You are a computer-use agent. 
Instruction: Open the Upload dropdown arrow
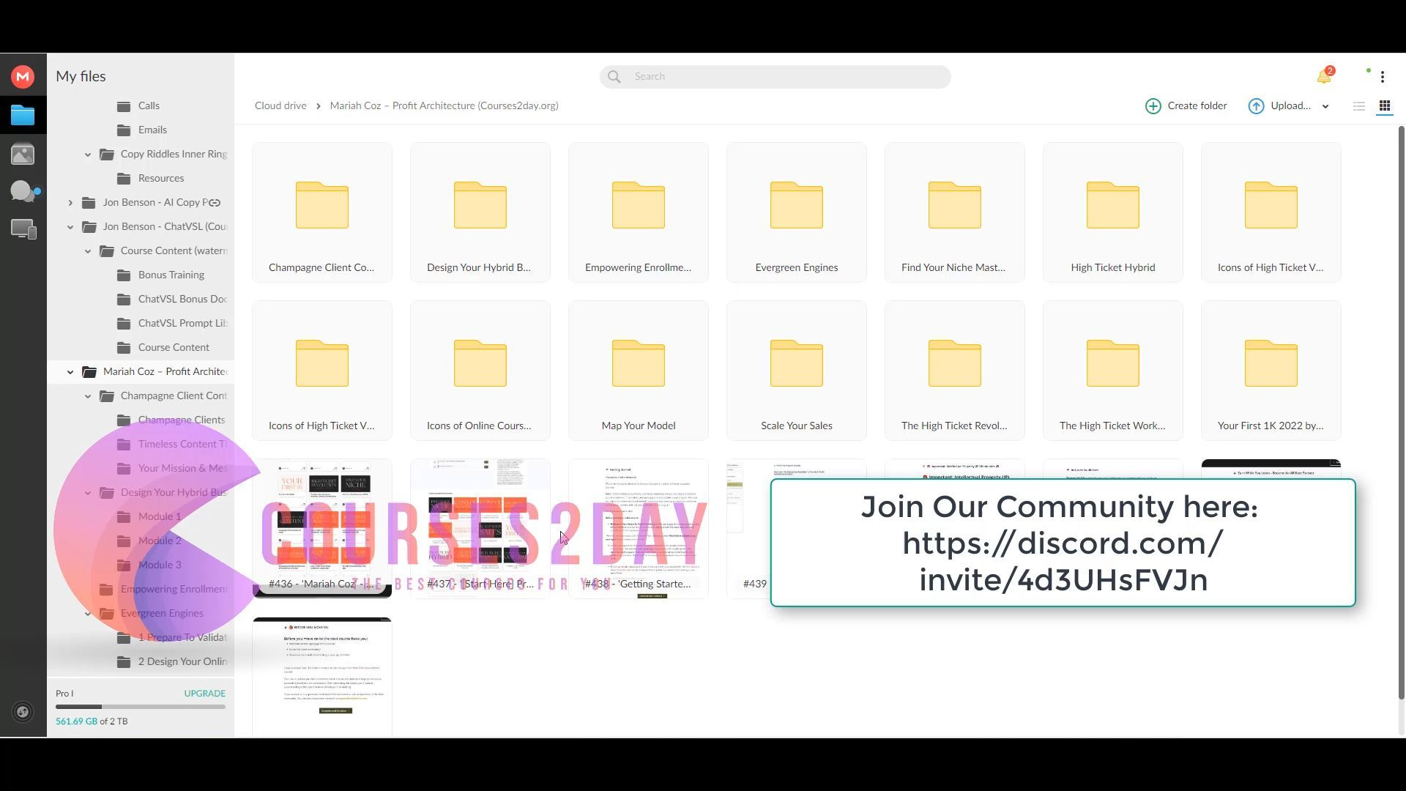[x=1325, y=107]
